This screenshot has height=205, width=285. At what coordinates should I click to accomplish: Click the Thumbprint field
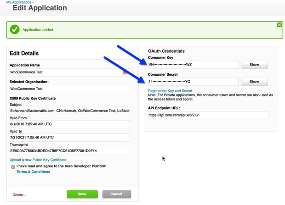click(70, 151)
